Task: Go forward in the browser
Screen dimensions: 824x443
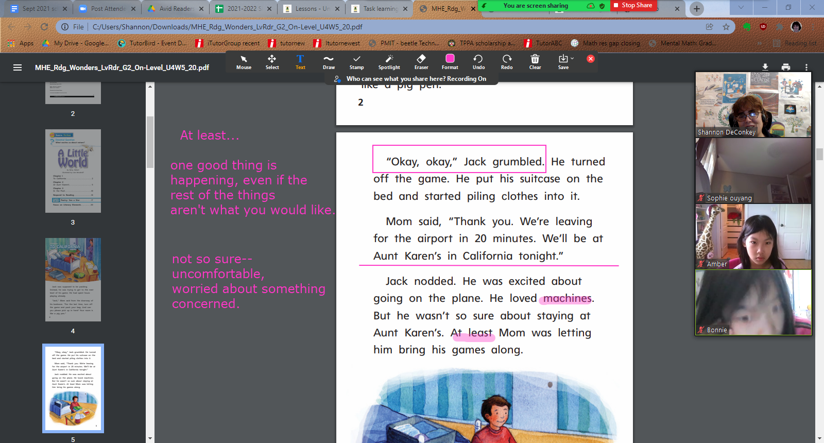Action: 27,27
